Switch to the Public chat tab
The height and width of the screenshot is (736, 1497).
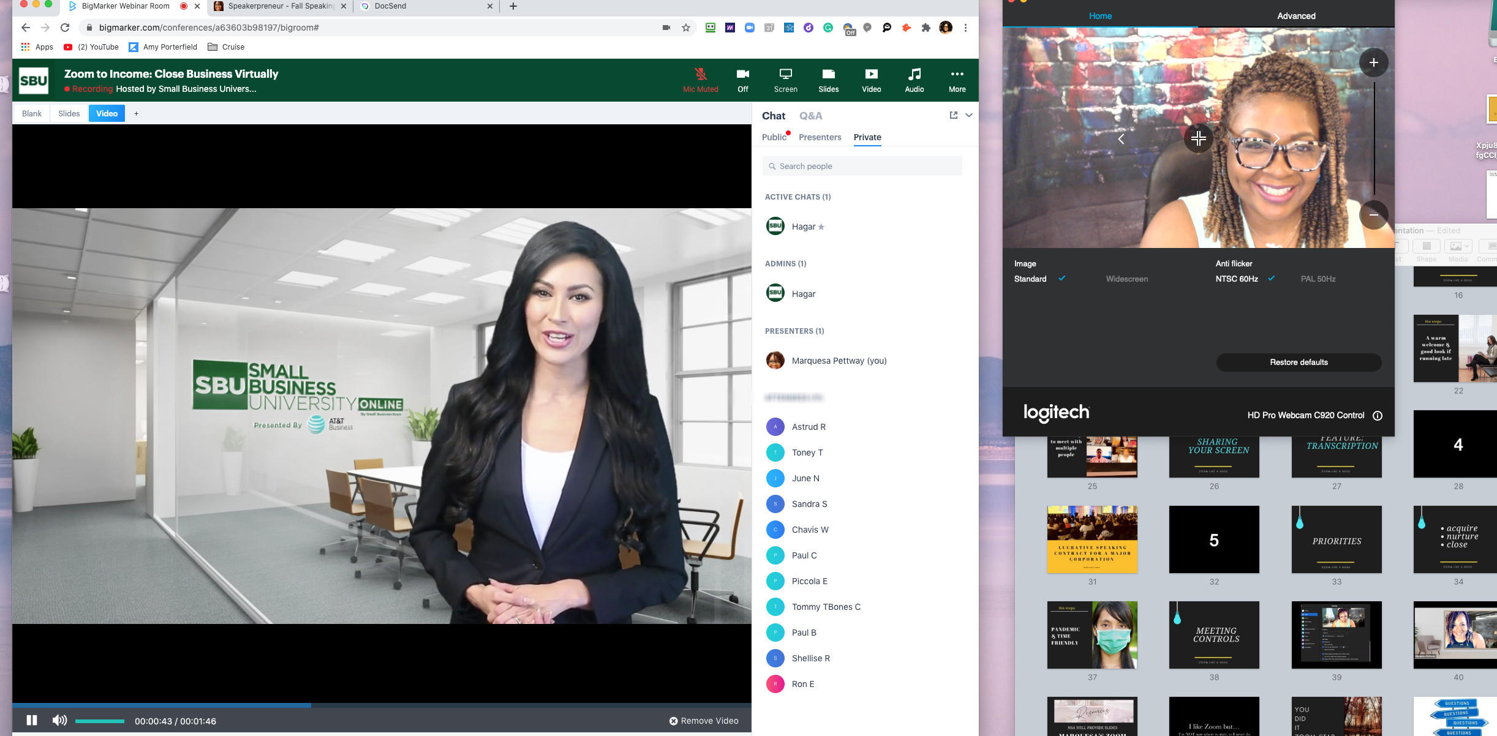[x=774, y=137]
